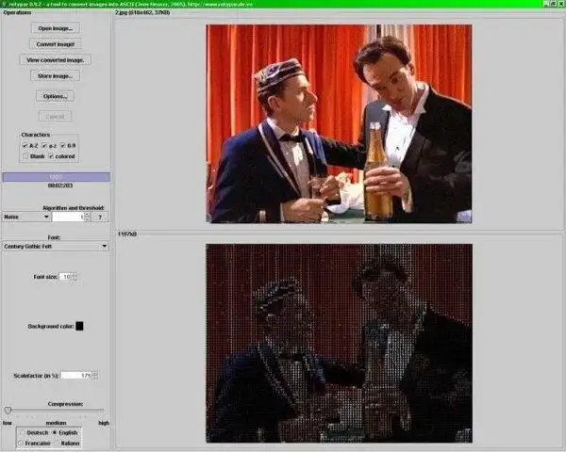Close the window with the X icon
566x452 pixels.
561,4
